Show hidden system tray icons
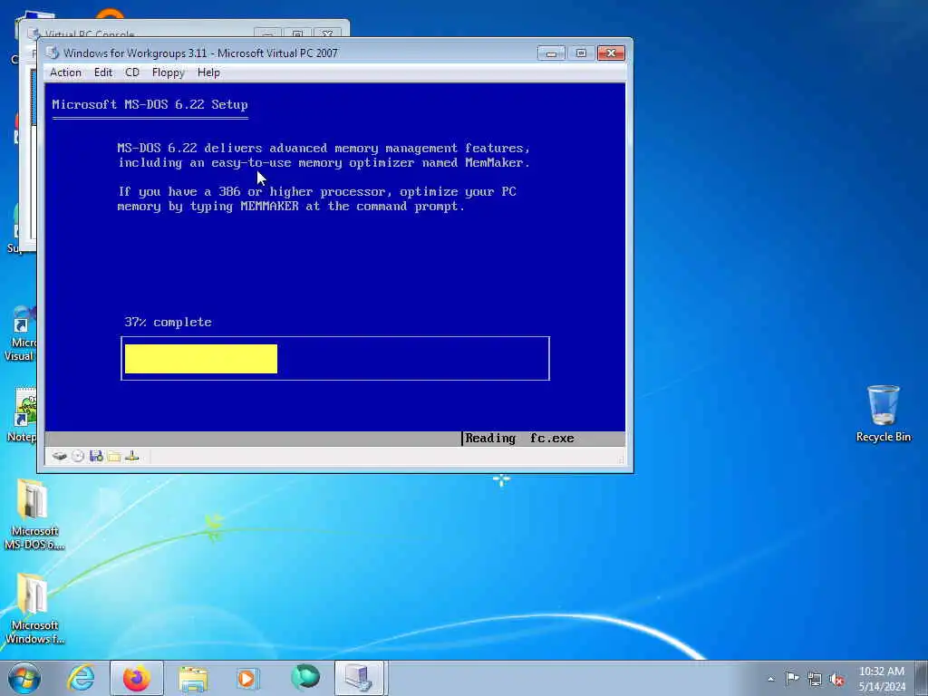928x696 pixels. (770, 679)
